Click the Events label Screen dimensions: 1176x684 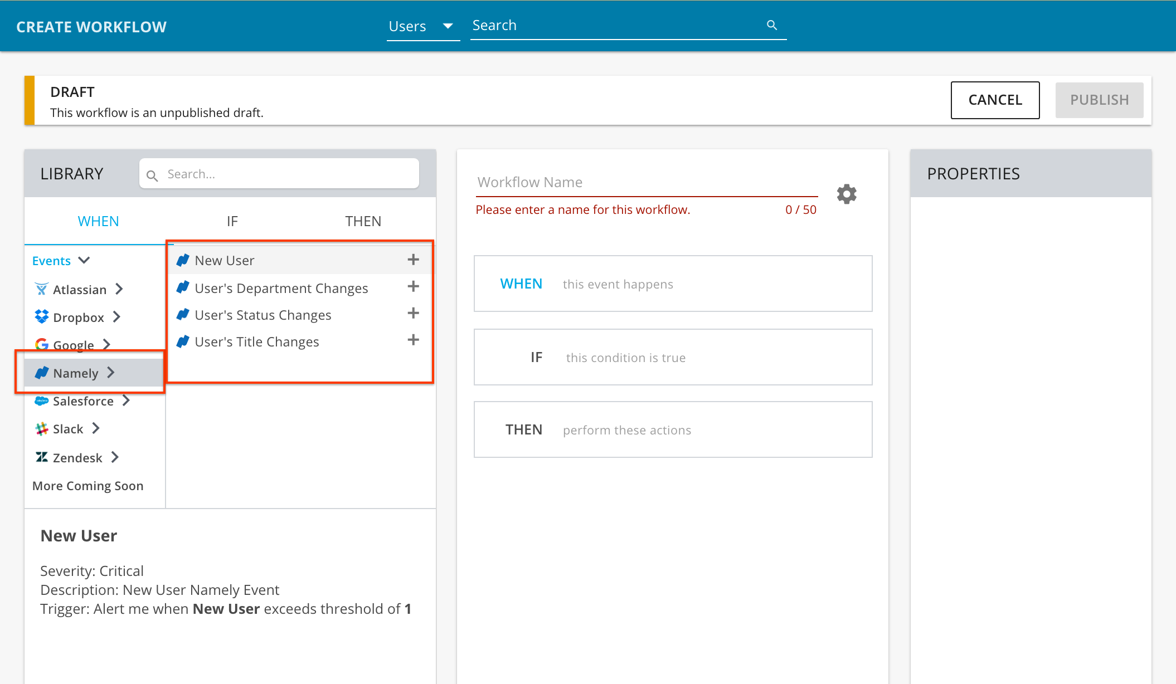point(51,261)
